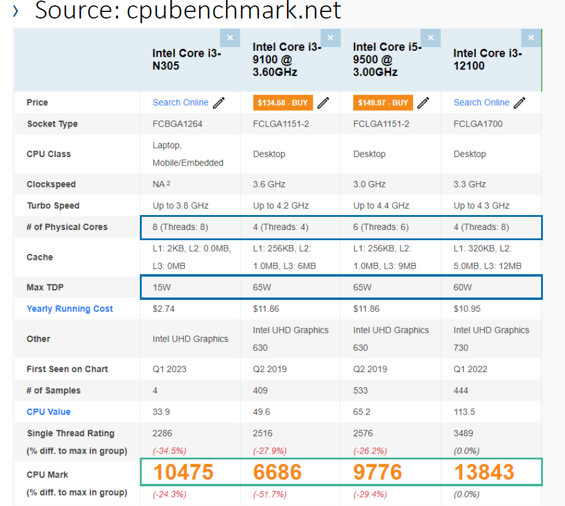
Task: Click the Source: cpubenchmark.net title
Action: pos(187,10)
